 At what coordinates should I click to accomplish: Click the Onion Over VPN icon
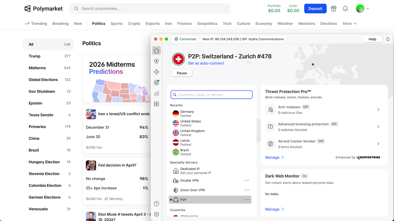[175, 190]
